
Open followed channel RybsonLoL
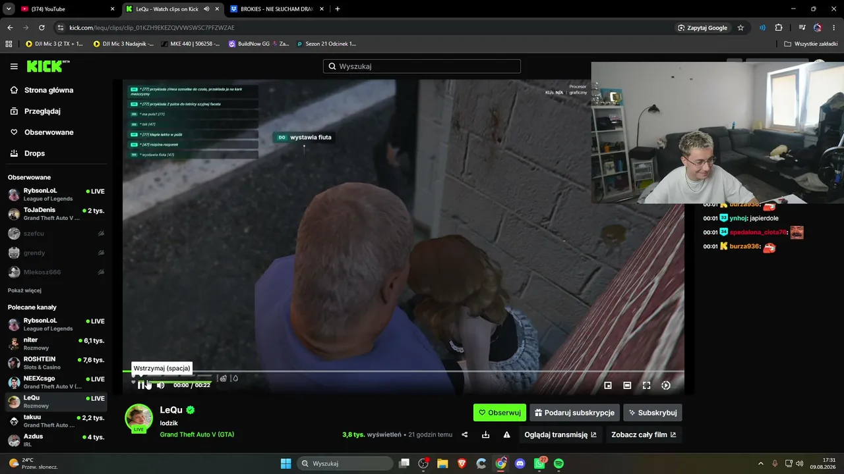(56, 195)
